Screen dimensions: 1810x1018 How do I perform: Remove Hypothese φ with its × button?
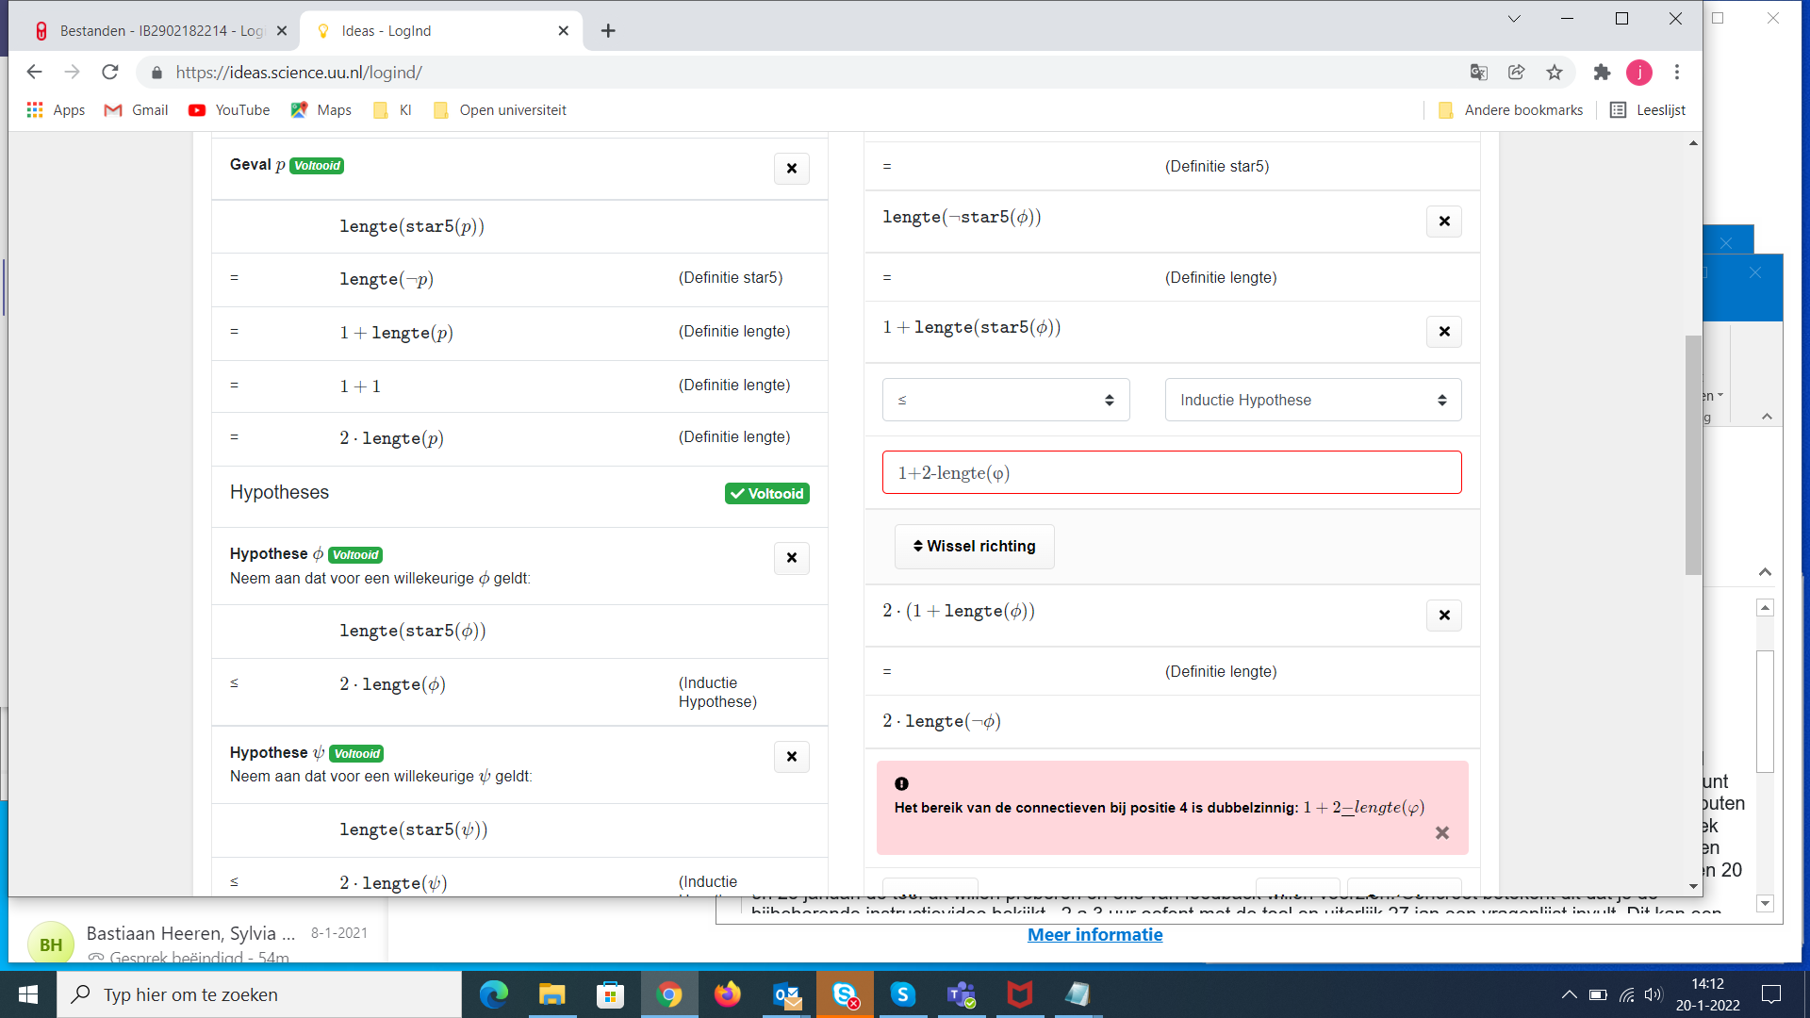[791, 558]
